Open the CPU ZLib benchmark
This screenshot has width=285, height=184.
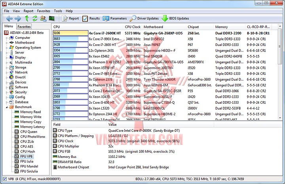tap(27, 142)
